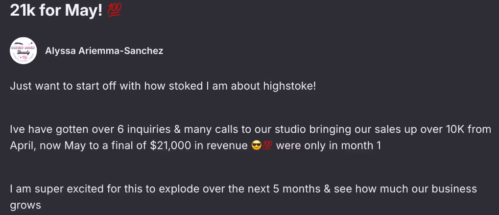Open Alyssa Ariemma-Sanchez's profile name link

pos(103,51)
